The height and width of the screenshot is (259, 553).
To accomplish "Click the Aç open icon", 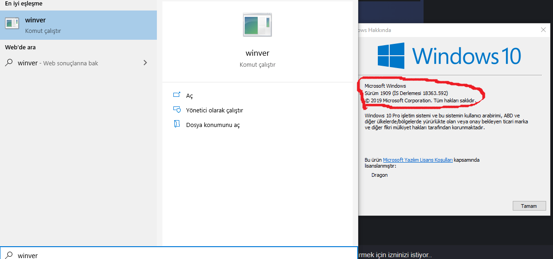I will [x=177, y=95].
